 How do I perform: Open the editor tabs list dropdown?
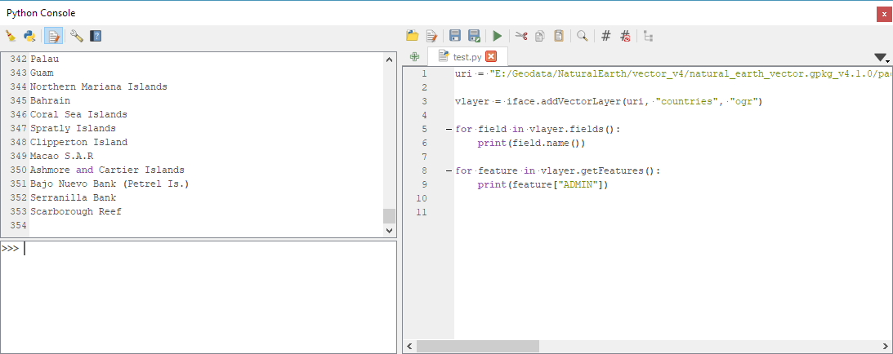click(x=881, y=58)
